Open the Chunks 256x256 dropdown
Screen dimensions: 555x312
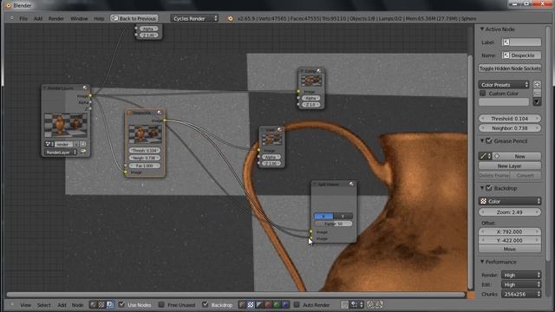[521, 294]
